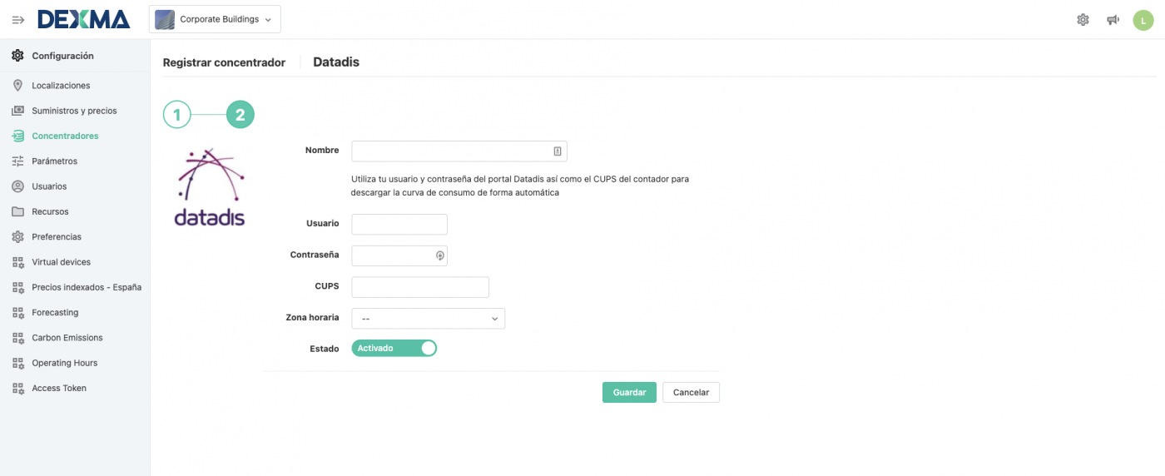This screenshot has width=1165, height=476.
Task: Click the Recursos folder icon
Action: 17,211
